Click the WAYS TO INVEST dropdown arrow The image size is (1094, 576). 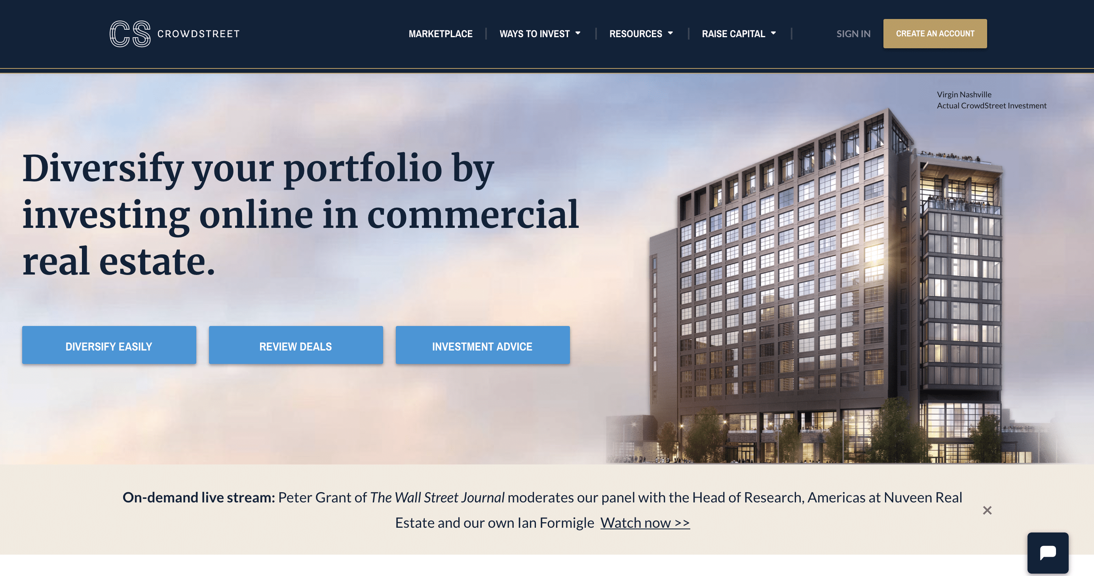[x=579, y=32]
